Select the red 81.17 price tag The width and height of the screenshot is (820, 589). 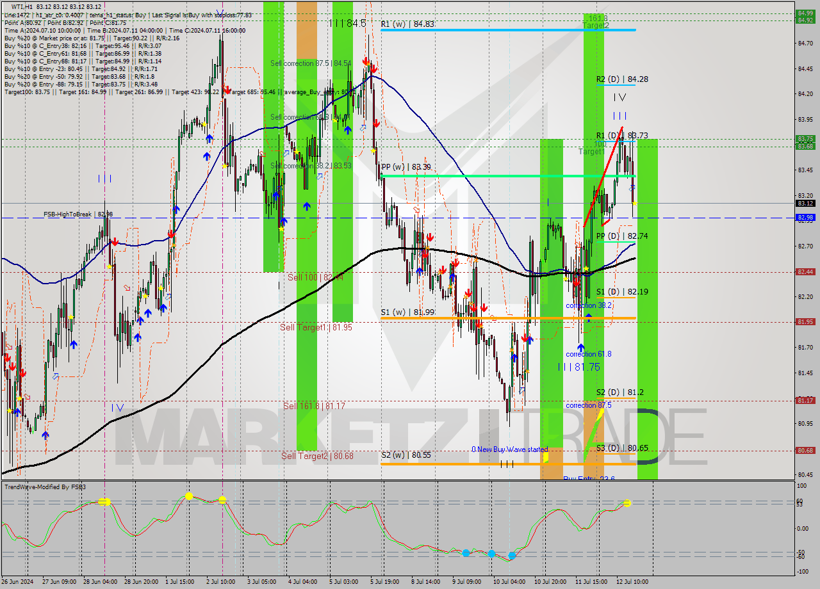click(805, 401)
